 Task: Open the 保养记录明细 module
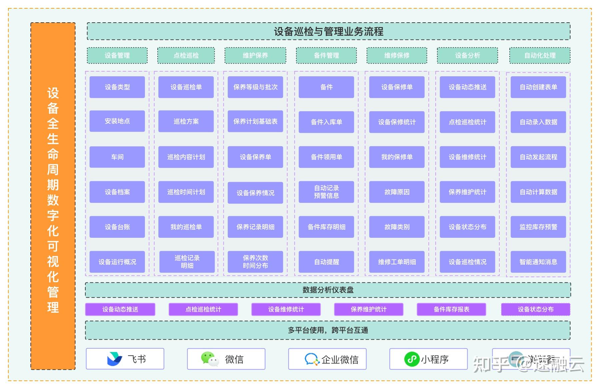255,227
